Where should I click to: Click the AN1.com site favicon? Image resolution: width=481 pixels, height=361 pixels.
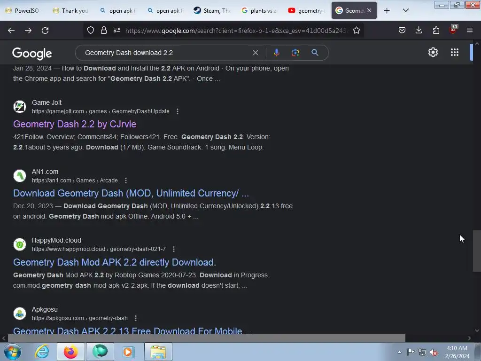tap(20, 176)
